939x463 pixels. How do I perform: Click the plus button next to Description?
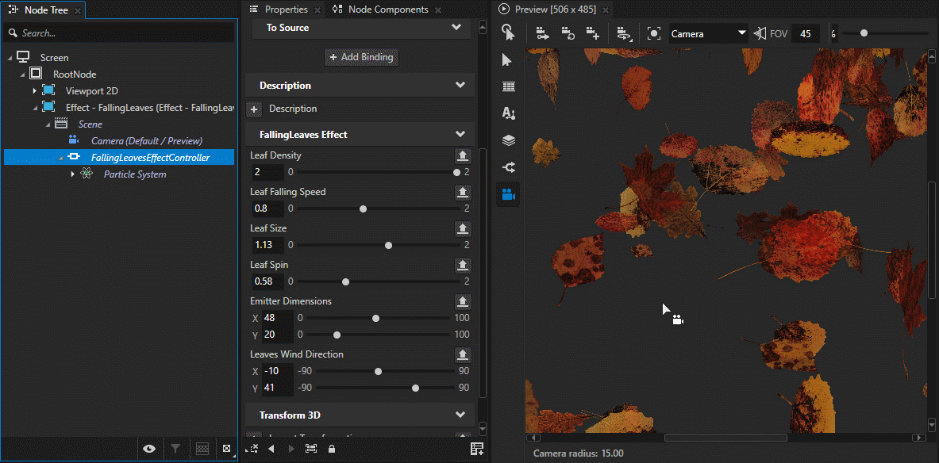[x=252, y=109]
